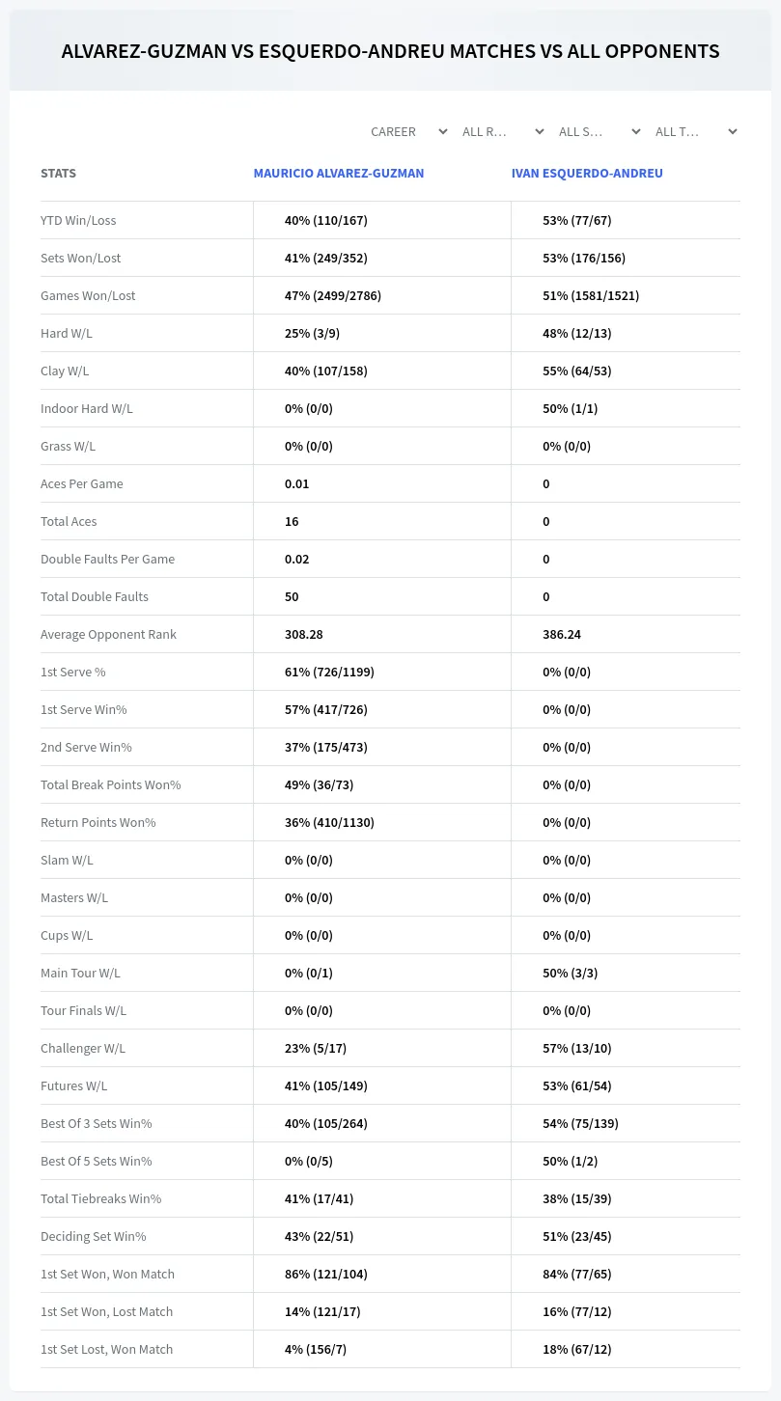Select the 1st Serve % row label
This screenshot has width=781, height=1401.
(x=73, y=672)
